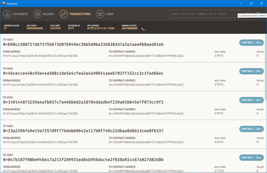267x173 pixels.
Task: Switch to the TRANSACTIONS tab label
Action: click(80, 14)
